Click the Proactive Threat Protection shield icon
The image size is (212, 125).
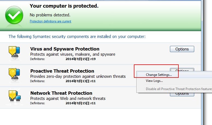[14, 75]
